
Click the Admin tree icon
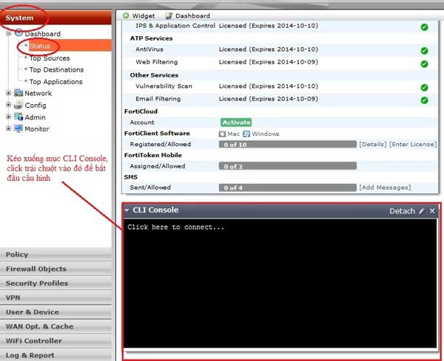[18, 117]
